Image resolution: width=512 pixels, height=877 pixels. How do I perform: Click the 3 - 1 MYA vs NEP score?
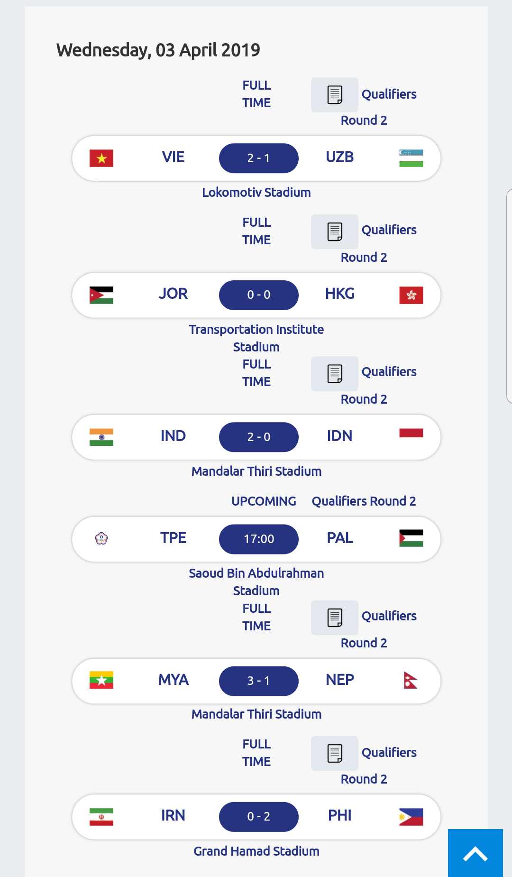[259, 681]
